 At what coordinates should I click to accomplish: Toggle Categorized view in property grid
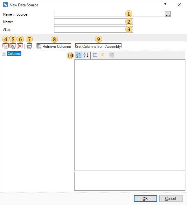[79, 55]
